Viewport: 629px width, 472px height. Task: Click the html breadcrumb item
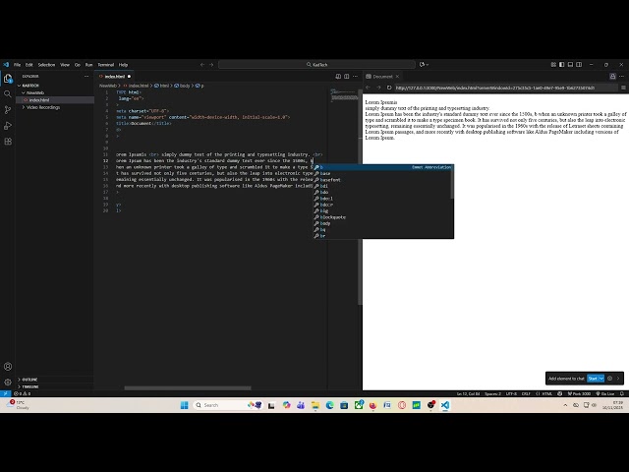tap(162, 86)
